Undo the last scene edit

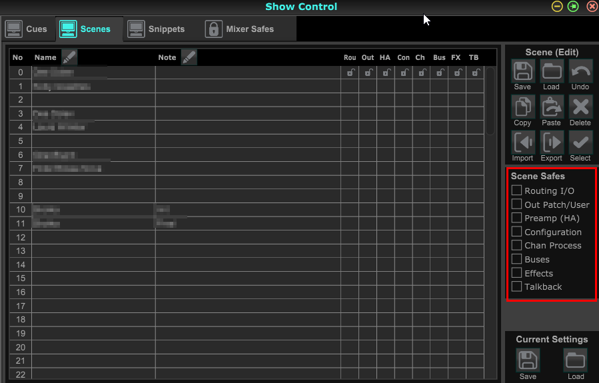coord(580,71)
